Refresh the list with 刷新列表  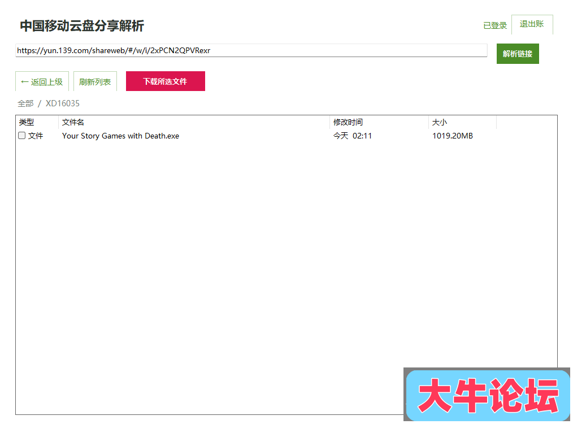95,81
